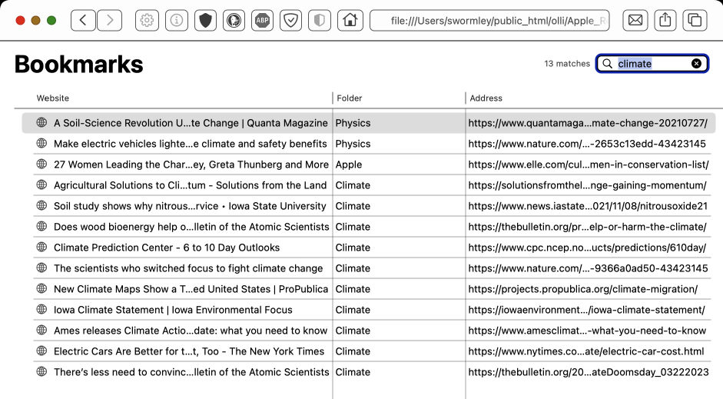Image resolution: width=723 pixels, height=399 pixels.
Task: Select 'Agricultural Solutions to Cli...' bookmark
Action: 190,185
